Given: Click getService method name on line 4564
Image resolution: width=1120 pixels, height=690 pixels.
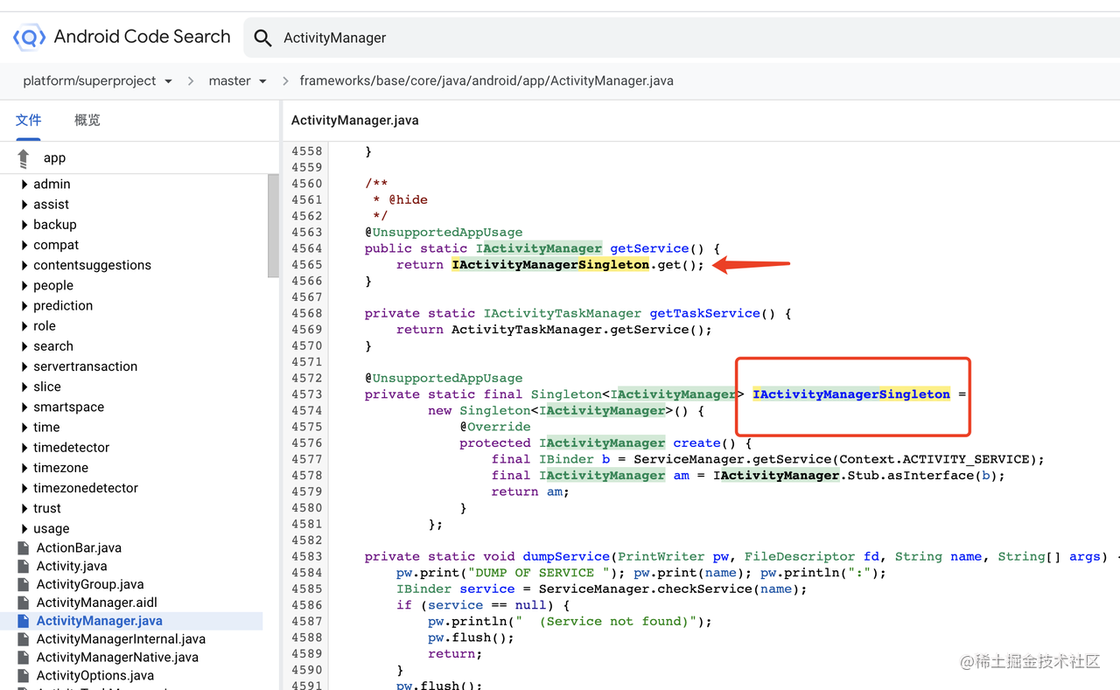Looking at the screenshot, I should click(x=649, y=248).
